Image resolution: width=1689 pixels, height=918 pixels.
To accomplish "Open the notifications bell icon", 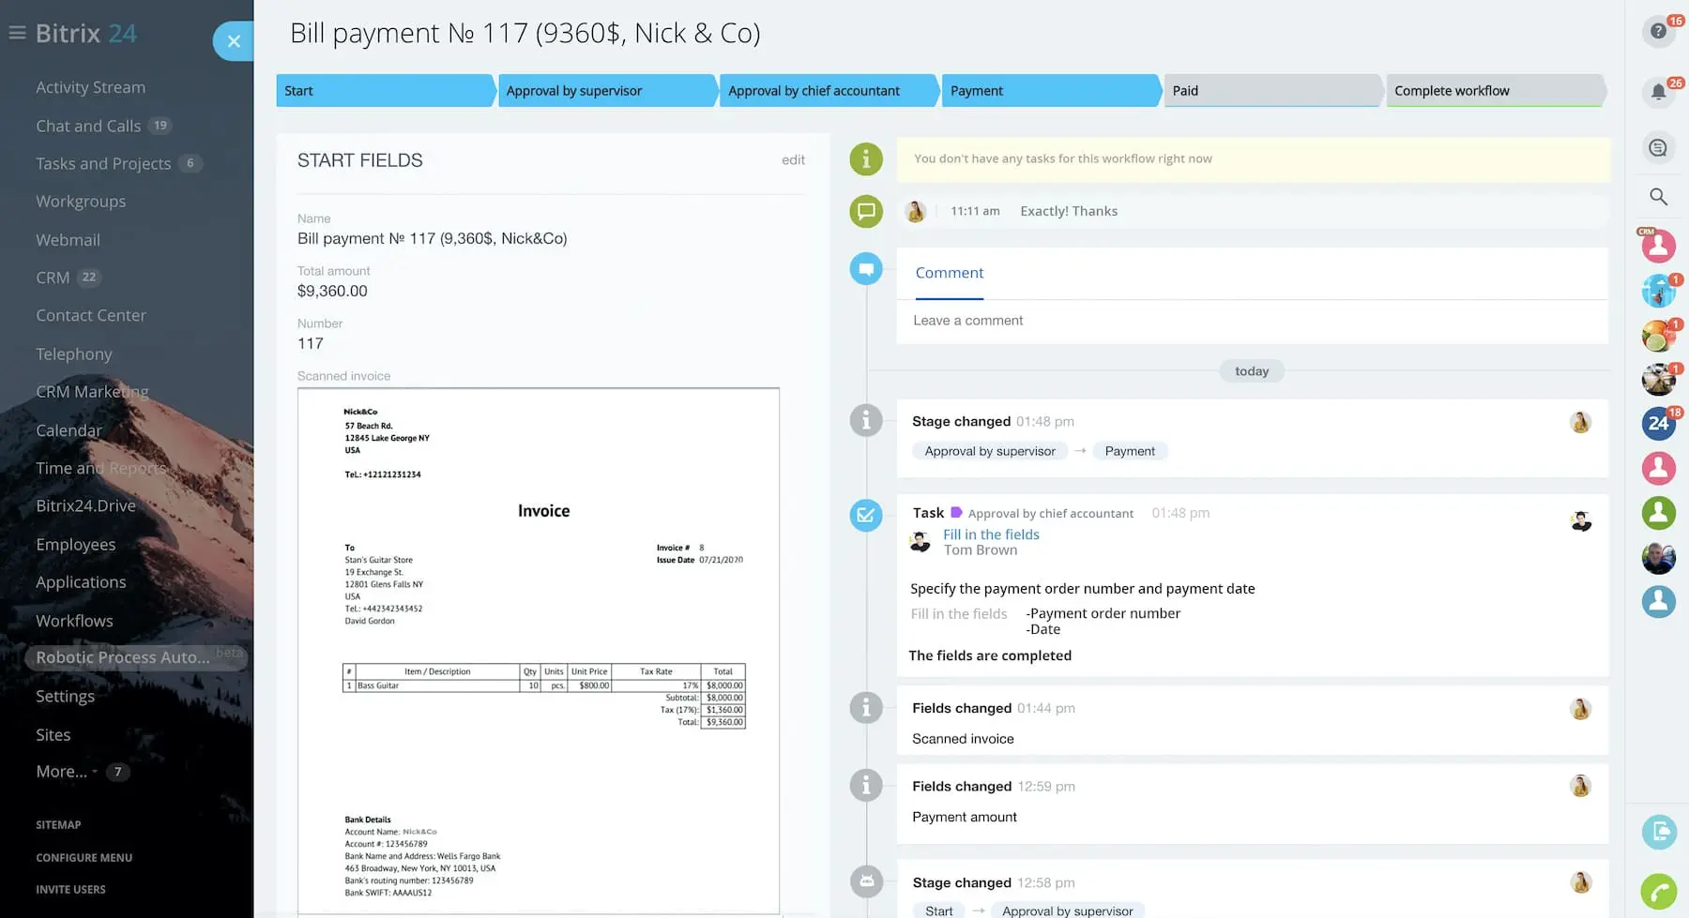I will (x=1658, y=92).
